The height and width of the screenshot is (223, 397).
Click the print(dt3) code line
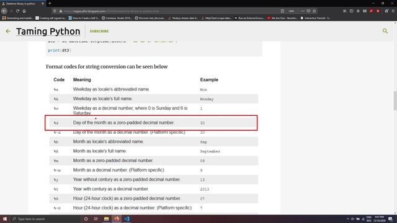pyautogui.click(x=60, y=50)
